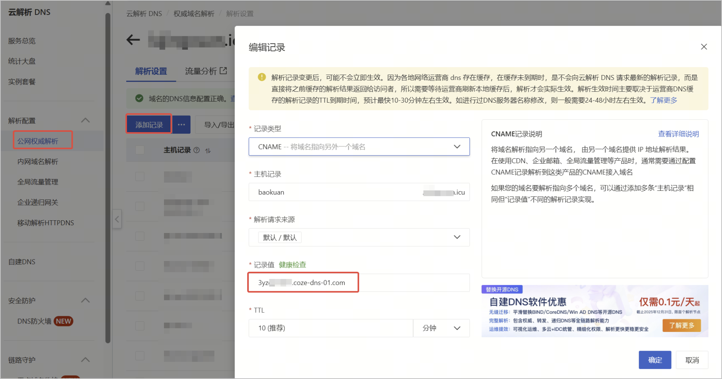
Task: Collapse the sidebar using the left chevron handle
Action: pyautogui.click(x=117, y=219)
